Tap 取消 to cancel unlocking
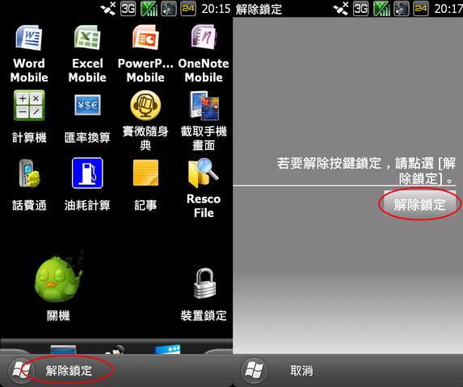 301,371
